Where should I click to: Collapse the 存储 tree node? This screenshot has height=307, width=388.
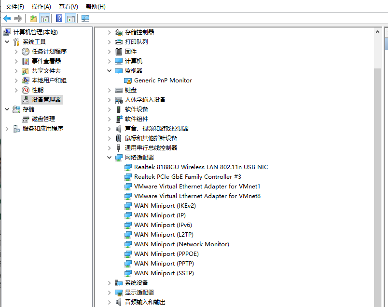pos(7,109)
